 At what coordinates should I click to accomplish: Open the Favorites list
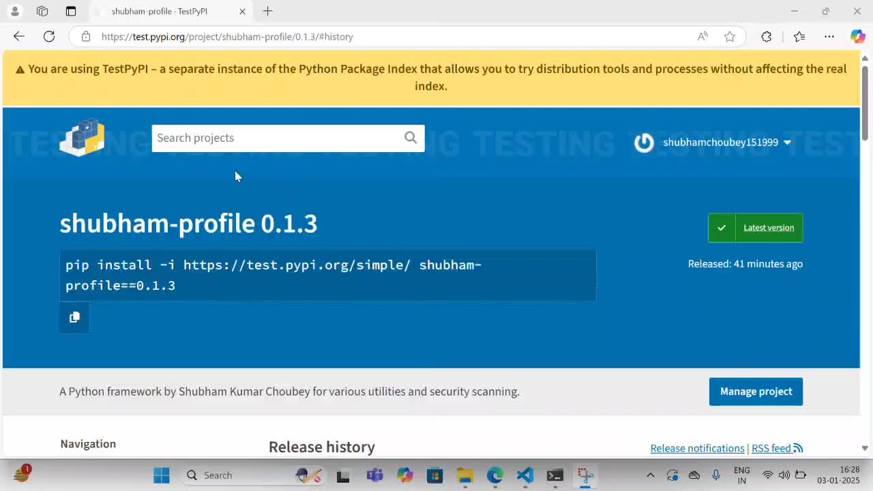click(x=799, y=37)
